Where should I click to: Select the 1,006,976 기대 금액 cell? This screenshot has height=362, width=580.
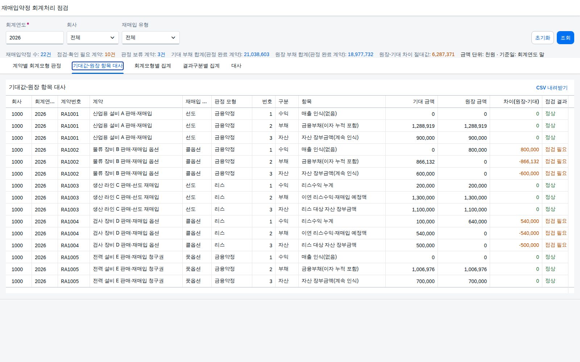tap(423, 269)
